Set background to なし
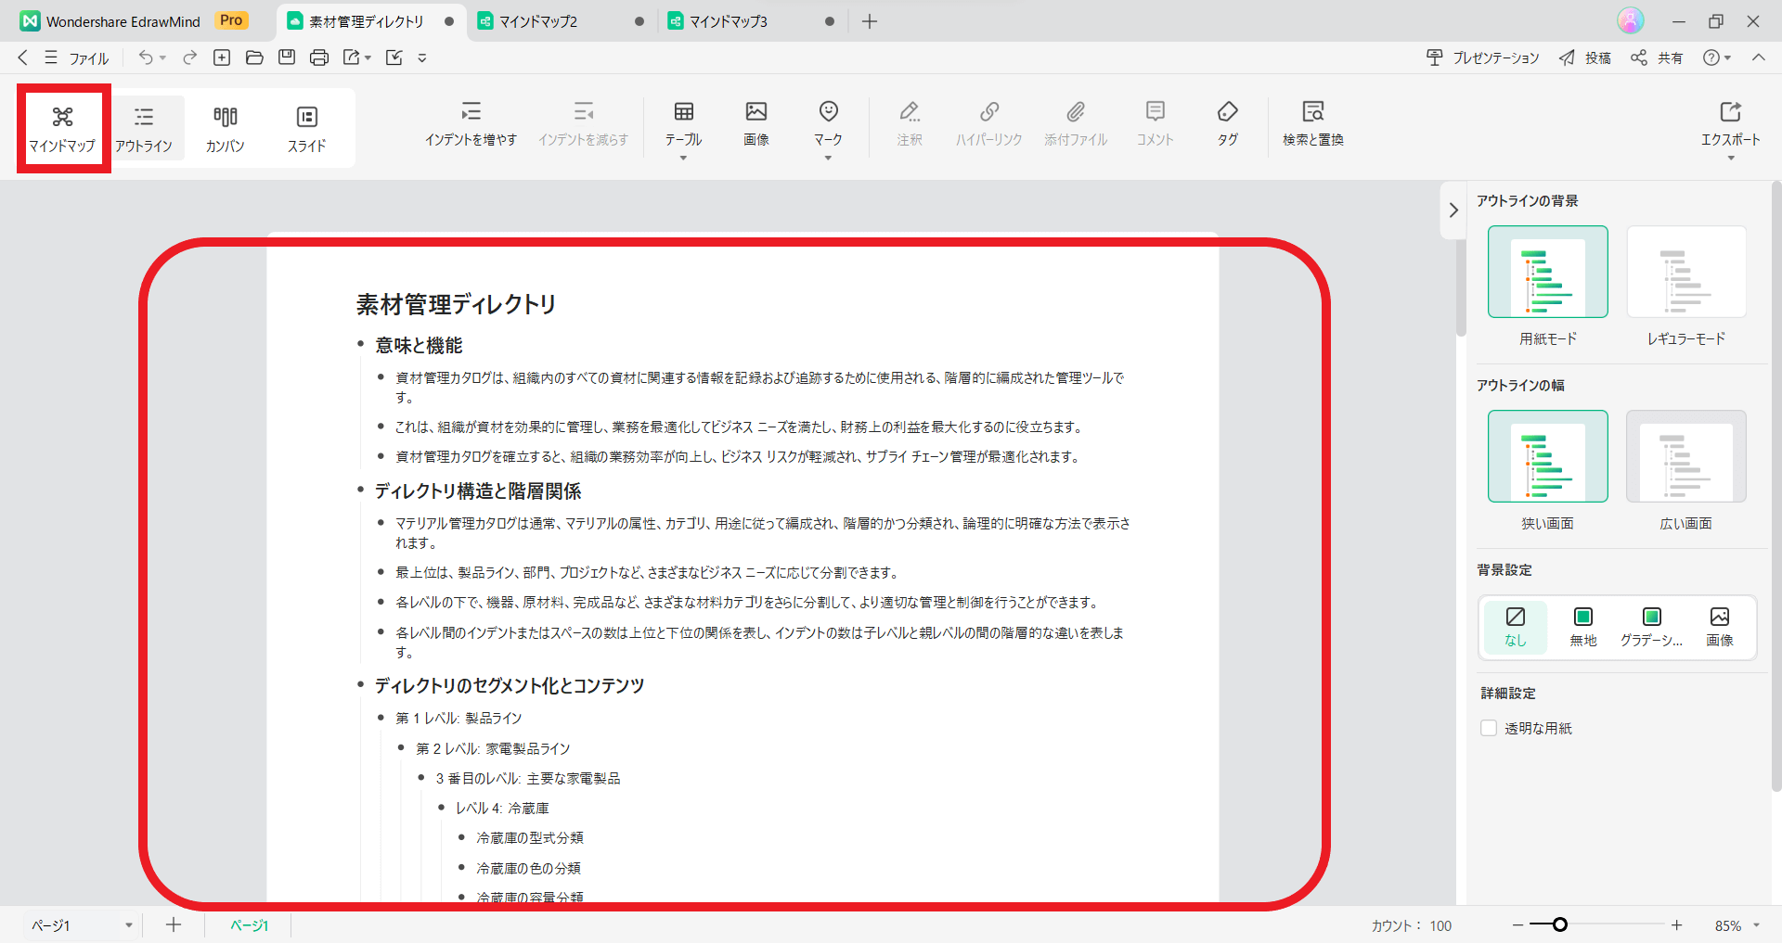This screenshot has width=1782, height=943. 1516,627
